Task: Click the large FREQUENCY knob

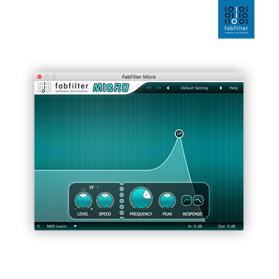Action: point(141,198)
